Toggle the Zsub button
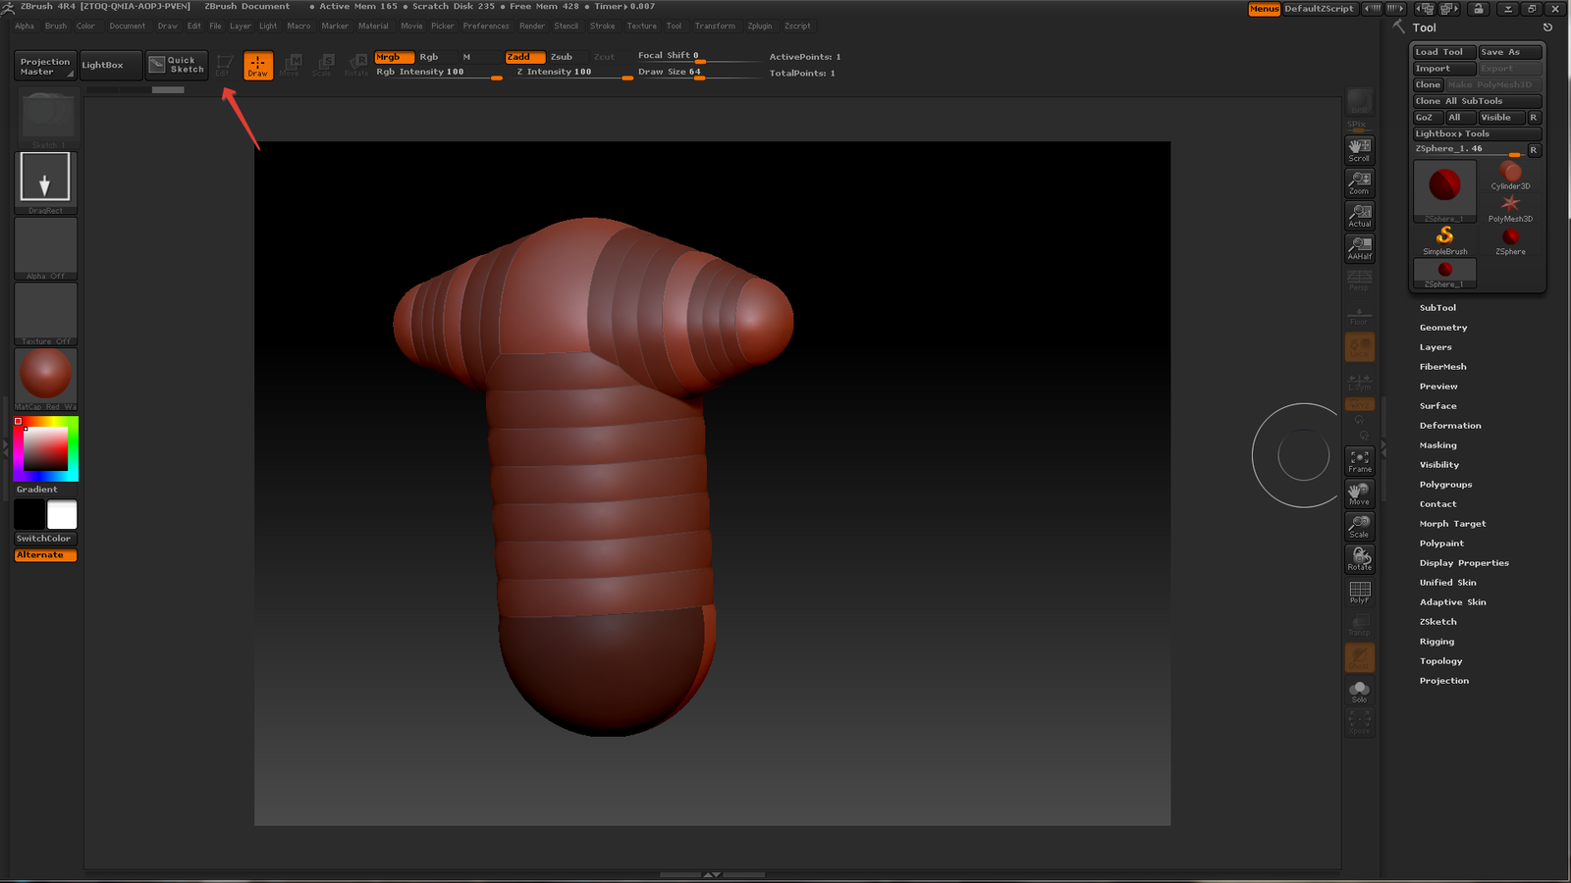Viewport: 1571px width, 883px height. tap(562, 57)
